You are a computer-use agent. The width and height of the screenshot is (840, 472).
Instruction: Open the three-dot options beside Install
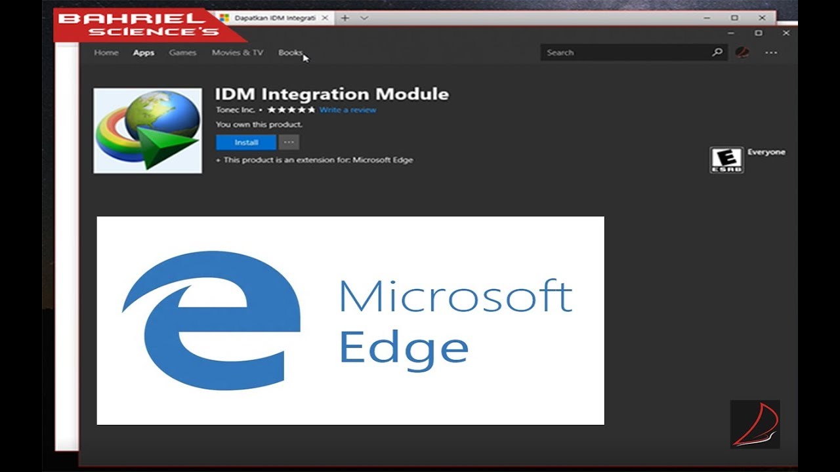coord(289,142)
